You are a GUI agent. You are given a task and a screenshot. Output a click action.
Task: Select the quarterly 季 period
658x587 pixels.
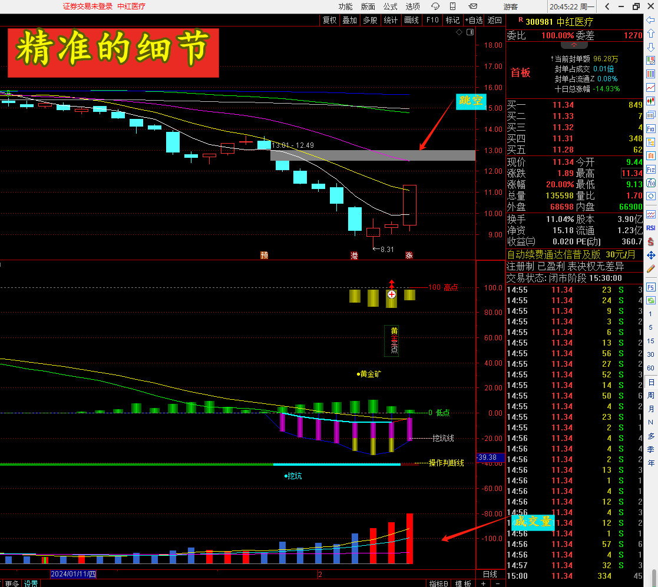[x=650, y=449]
